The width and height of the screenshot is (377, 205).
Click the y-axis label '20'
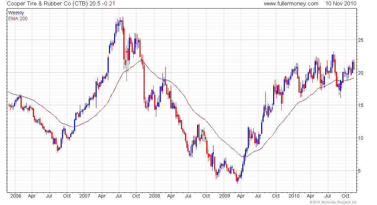(361, 73)
